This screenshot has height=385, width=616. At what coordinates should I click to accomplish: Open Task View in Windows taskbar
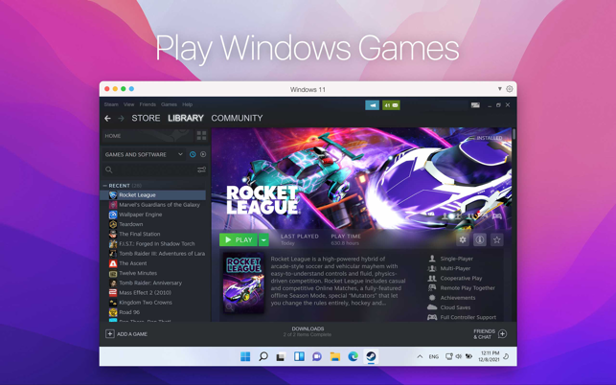[281, 356]
